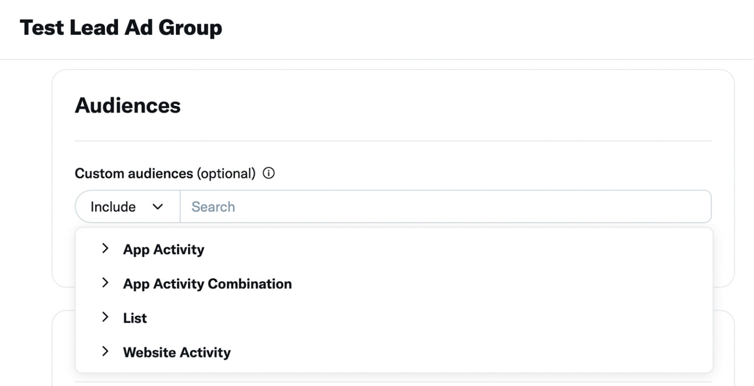Select the List audience type label
Screen dimensions: 754x386
(135, 318)
